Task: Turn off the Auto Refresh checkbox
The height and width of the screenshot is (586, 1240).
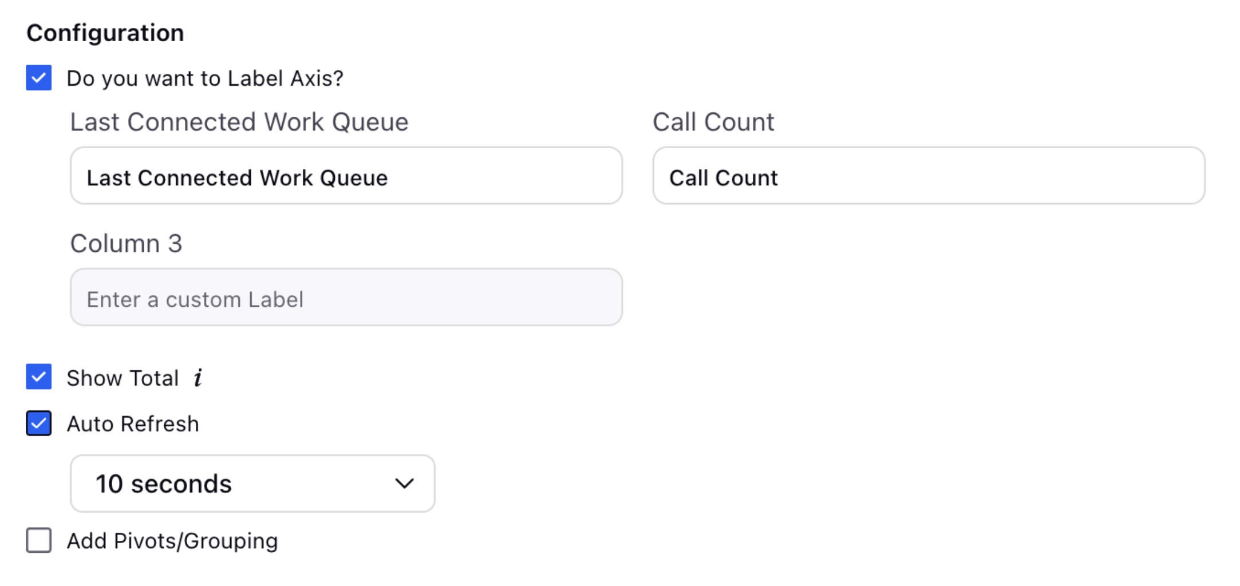Action: pos(39,423)
